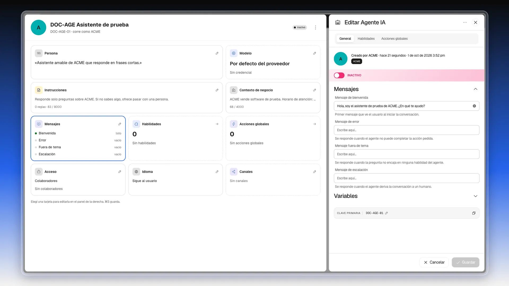The image size is (509, 286).
Task: Click the Mensaje de escalación input
Action: (406, 178)
